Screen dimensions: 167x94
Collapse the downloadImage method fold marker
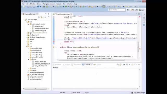pos(56,47)
